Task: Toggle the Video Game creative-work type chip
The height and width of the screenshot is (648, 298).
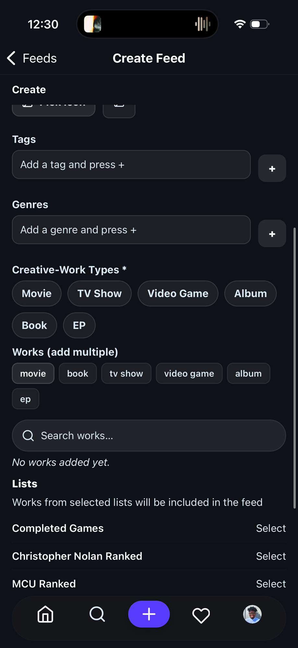Action: click(178, 294)
